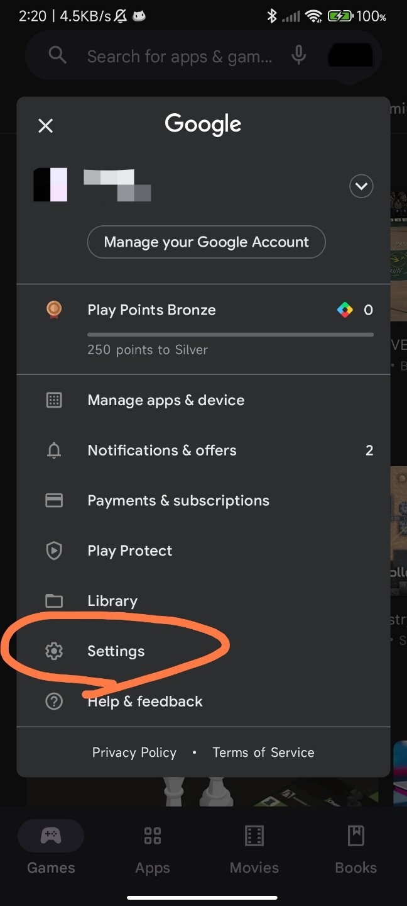Open the Privacy Policy link

134,752
